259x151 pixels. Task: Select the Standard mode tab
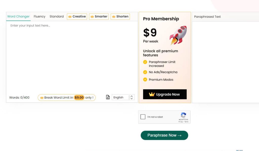57,16
